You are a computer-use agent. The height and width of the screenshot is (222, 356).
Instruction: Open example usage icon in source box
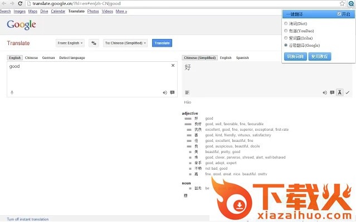pyautogui.click(x=172, y=92)
